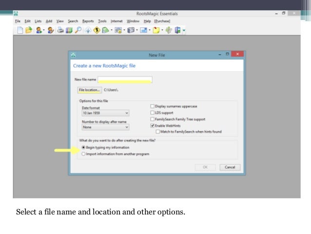Click the gray media box toolbar icon

131,30
